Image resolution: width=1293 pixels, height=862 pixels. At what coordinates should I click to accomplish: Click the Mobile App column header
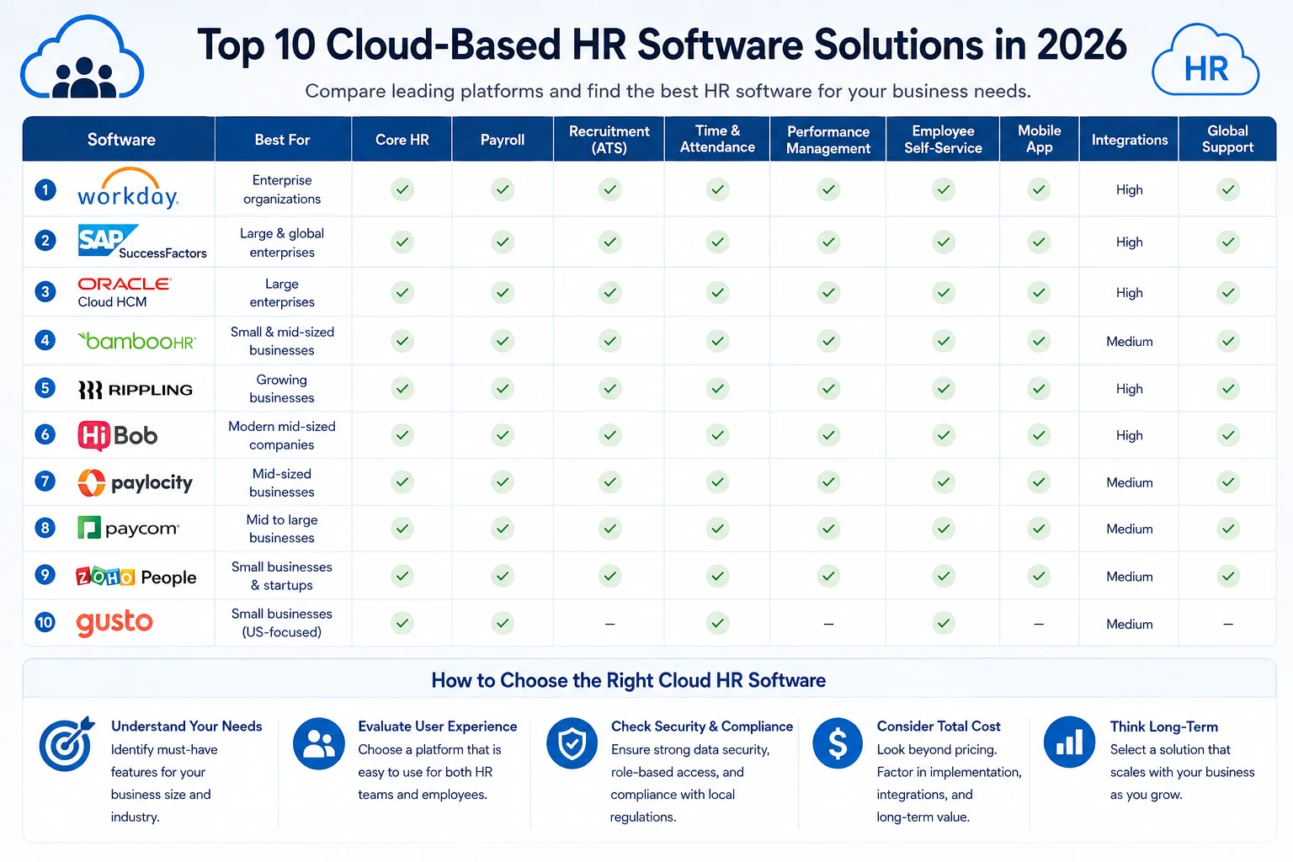1039,140
